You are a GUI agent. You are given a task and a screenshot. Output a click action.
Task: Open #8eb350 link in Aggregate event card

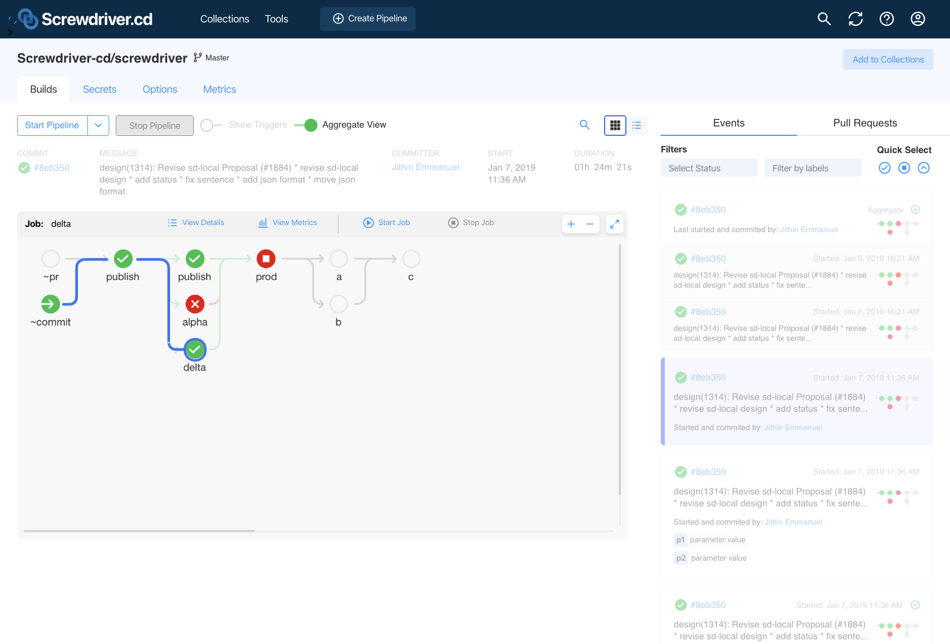click(708, 210)
